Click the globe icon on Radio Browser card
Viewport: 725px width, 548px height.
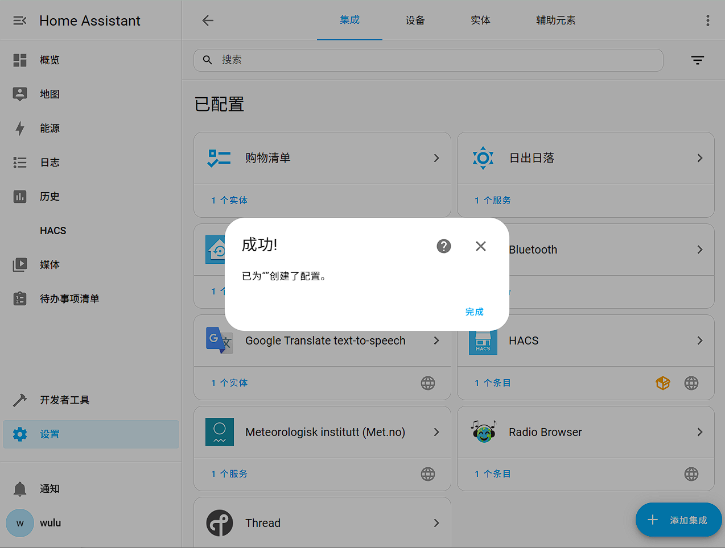pyautogui.click(x=691, y=474)
